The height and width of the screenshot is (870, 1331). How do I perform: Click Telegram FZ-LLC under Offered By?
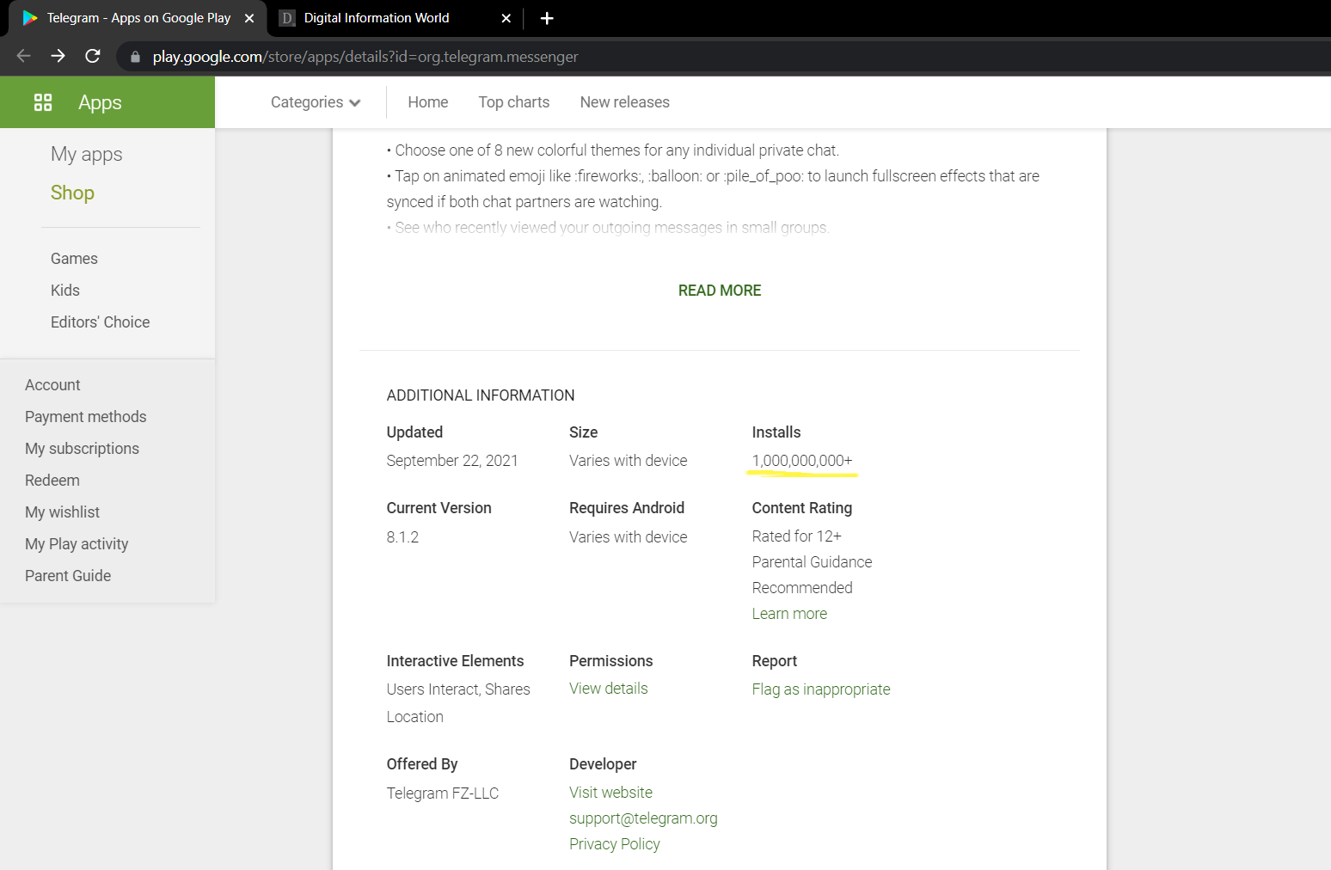[x=443, y=793]
